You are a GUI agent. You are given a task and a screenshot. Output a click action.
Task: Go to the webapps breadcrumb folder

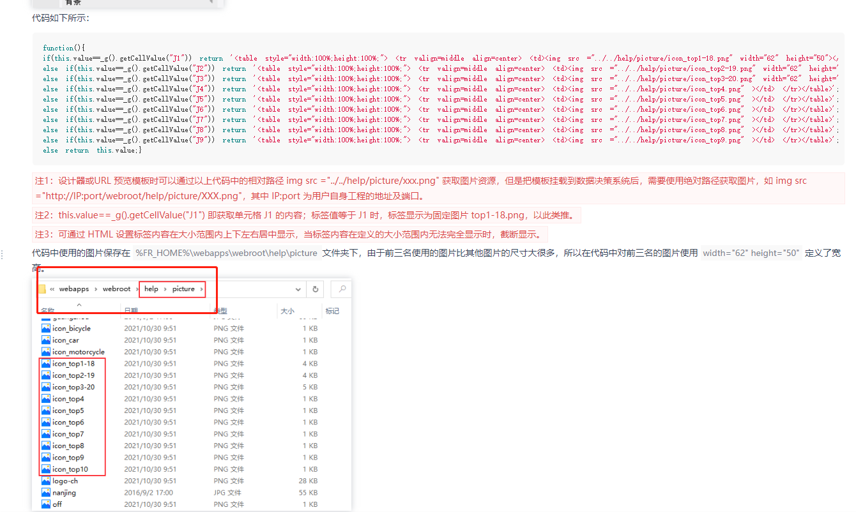[74, 289]
